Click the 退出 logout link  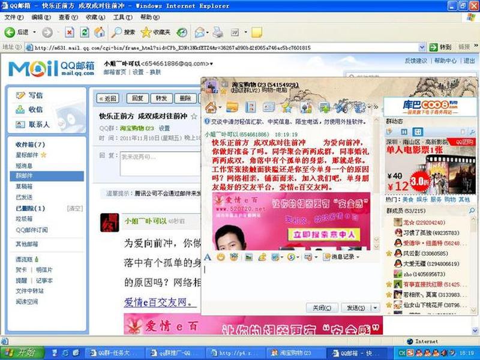[x=469, y=61]
